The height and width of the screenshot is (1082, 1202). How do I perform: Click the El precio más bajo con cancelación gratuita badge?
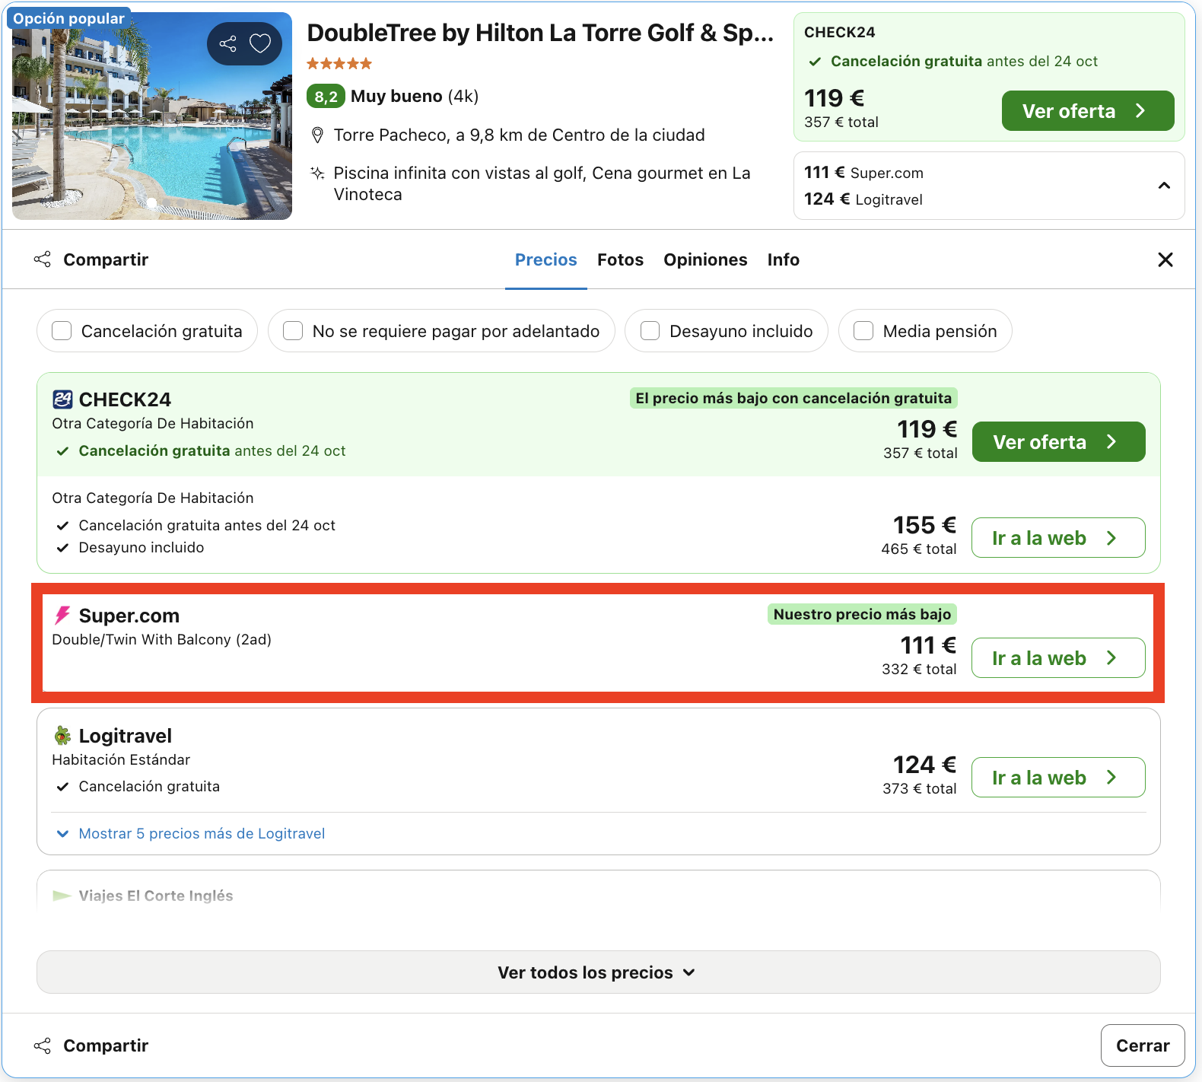pyautogui.click(x=793, y=398)
